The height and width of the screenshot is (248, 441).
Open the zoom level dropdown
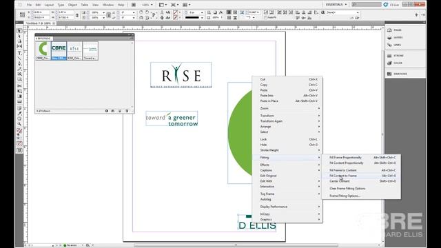click(x=152, y=5)
